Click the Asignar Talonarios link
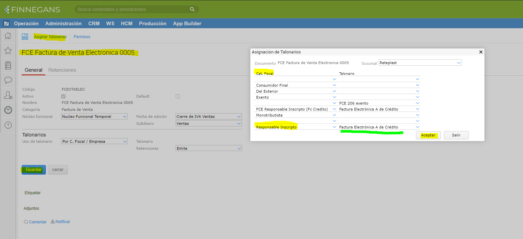 click(50, 37)
